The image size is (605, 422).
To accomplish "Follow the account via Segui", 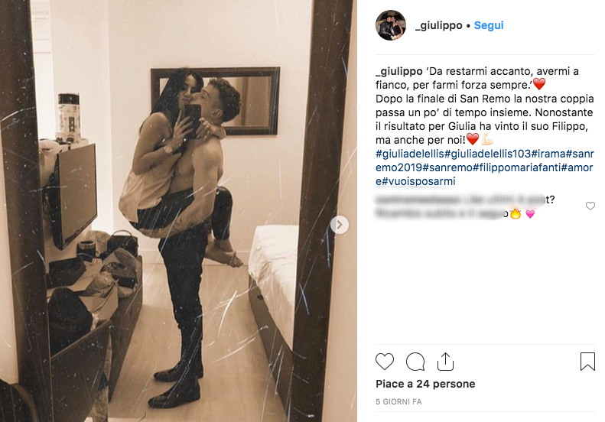I will (489, 25).
